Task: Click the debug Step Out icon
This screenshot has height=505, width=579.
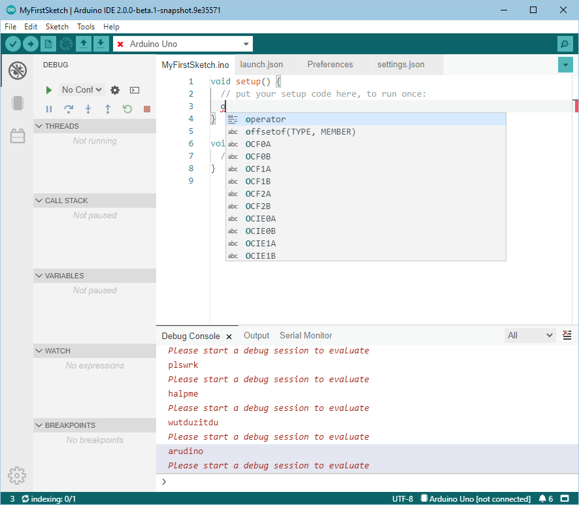Action: [x=108, y=109]
